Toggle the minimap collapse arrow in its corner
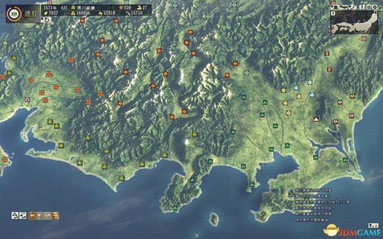383x239 pixels. click(x=333, y=13)
